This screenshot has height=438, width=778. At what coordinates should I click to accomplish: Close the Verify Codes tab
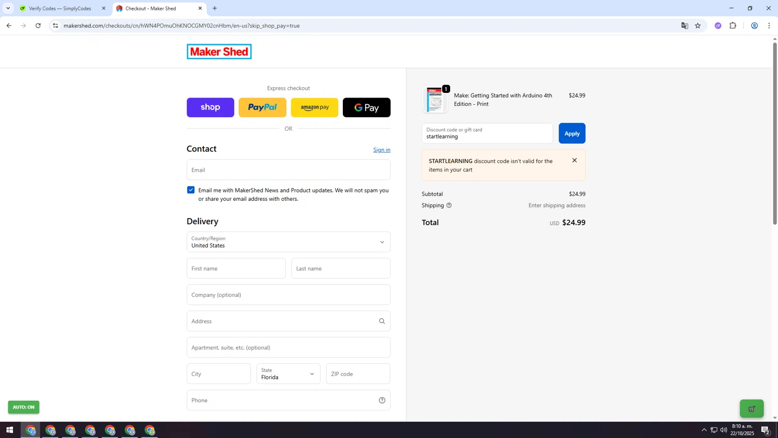[103, 8]
